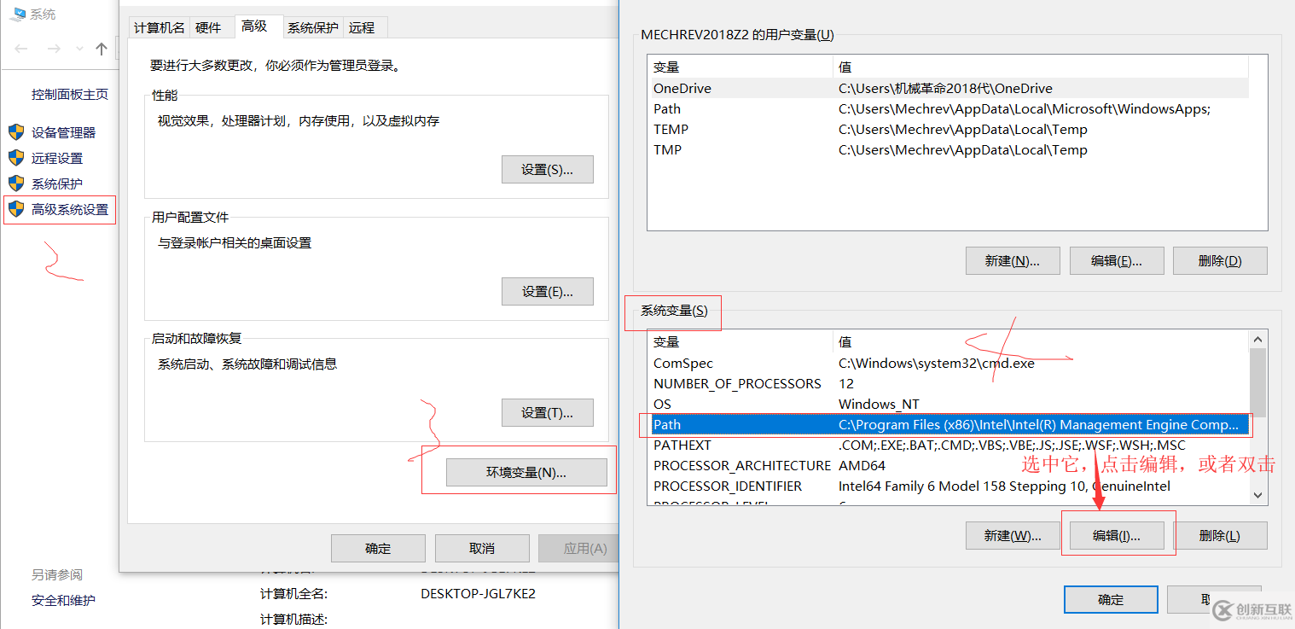1295x629 pixels.
Task: Open the 远程 tab
Action: point(363,27)
